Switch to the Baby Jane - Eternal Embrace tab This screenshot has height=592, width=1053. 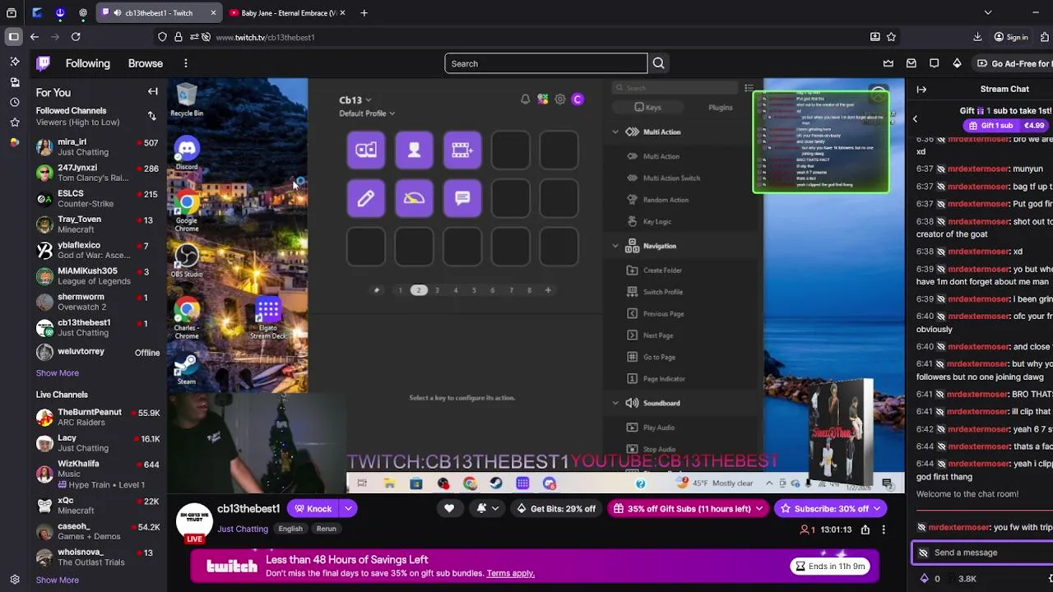[x=288, y=12]
